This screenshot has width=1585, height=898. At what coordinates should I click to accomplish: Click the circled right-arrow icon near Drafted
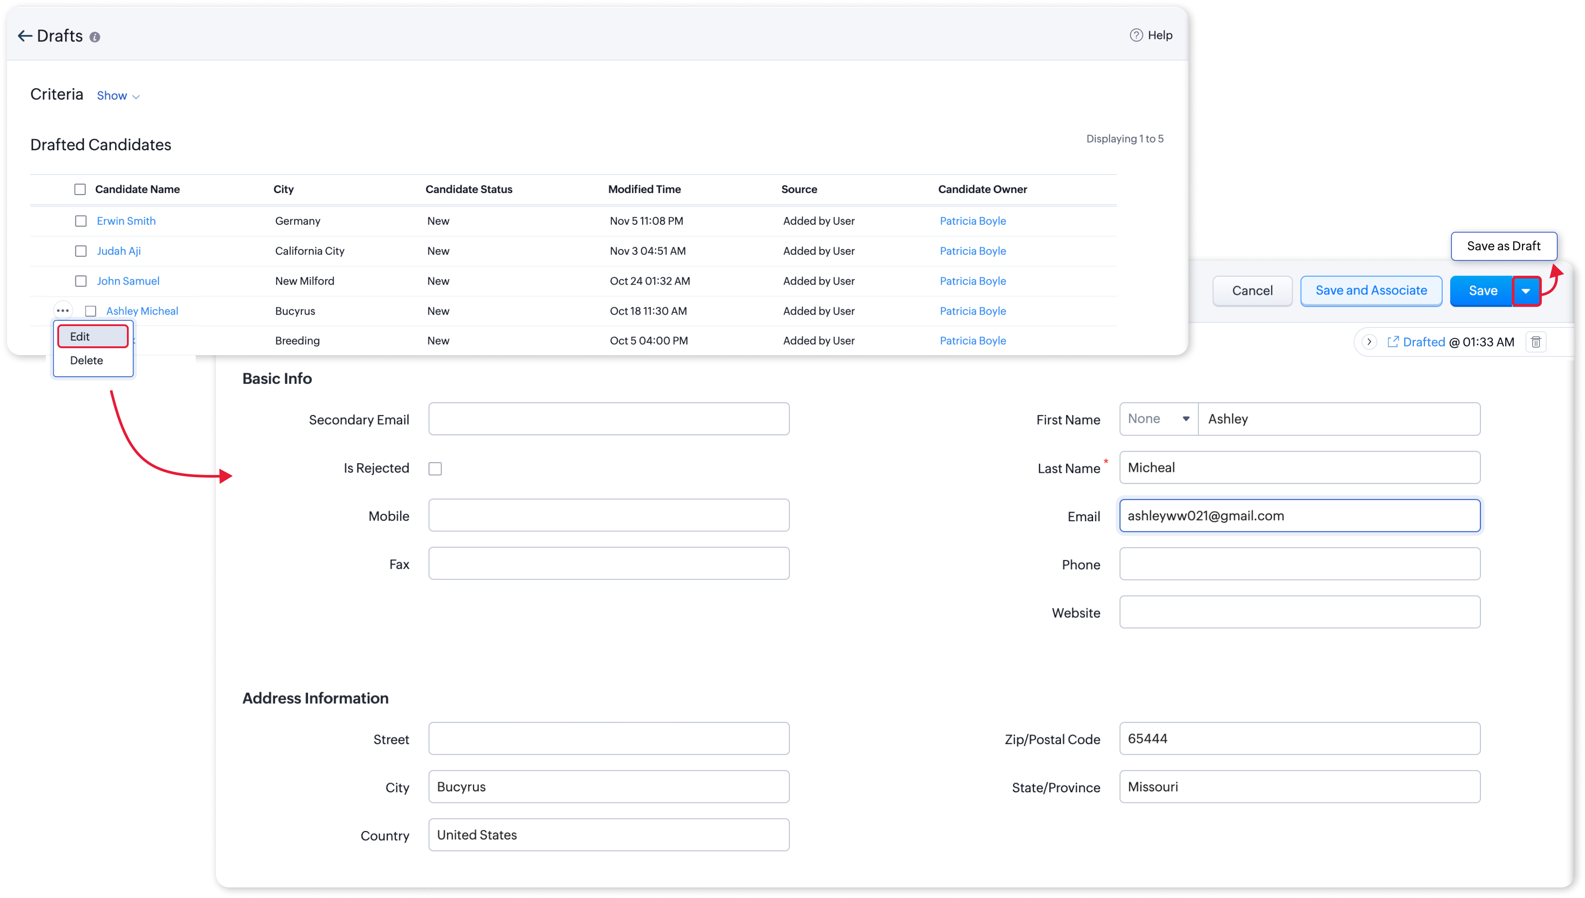(x=1369, y=341)
